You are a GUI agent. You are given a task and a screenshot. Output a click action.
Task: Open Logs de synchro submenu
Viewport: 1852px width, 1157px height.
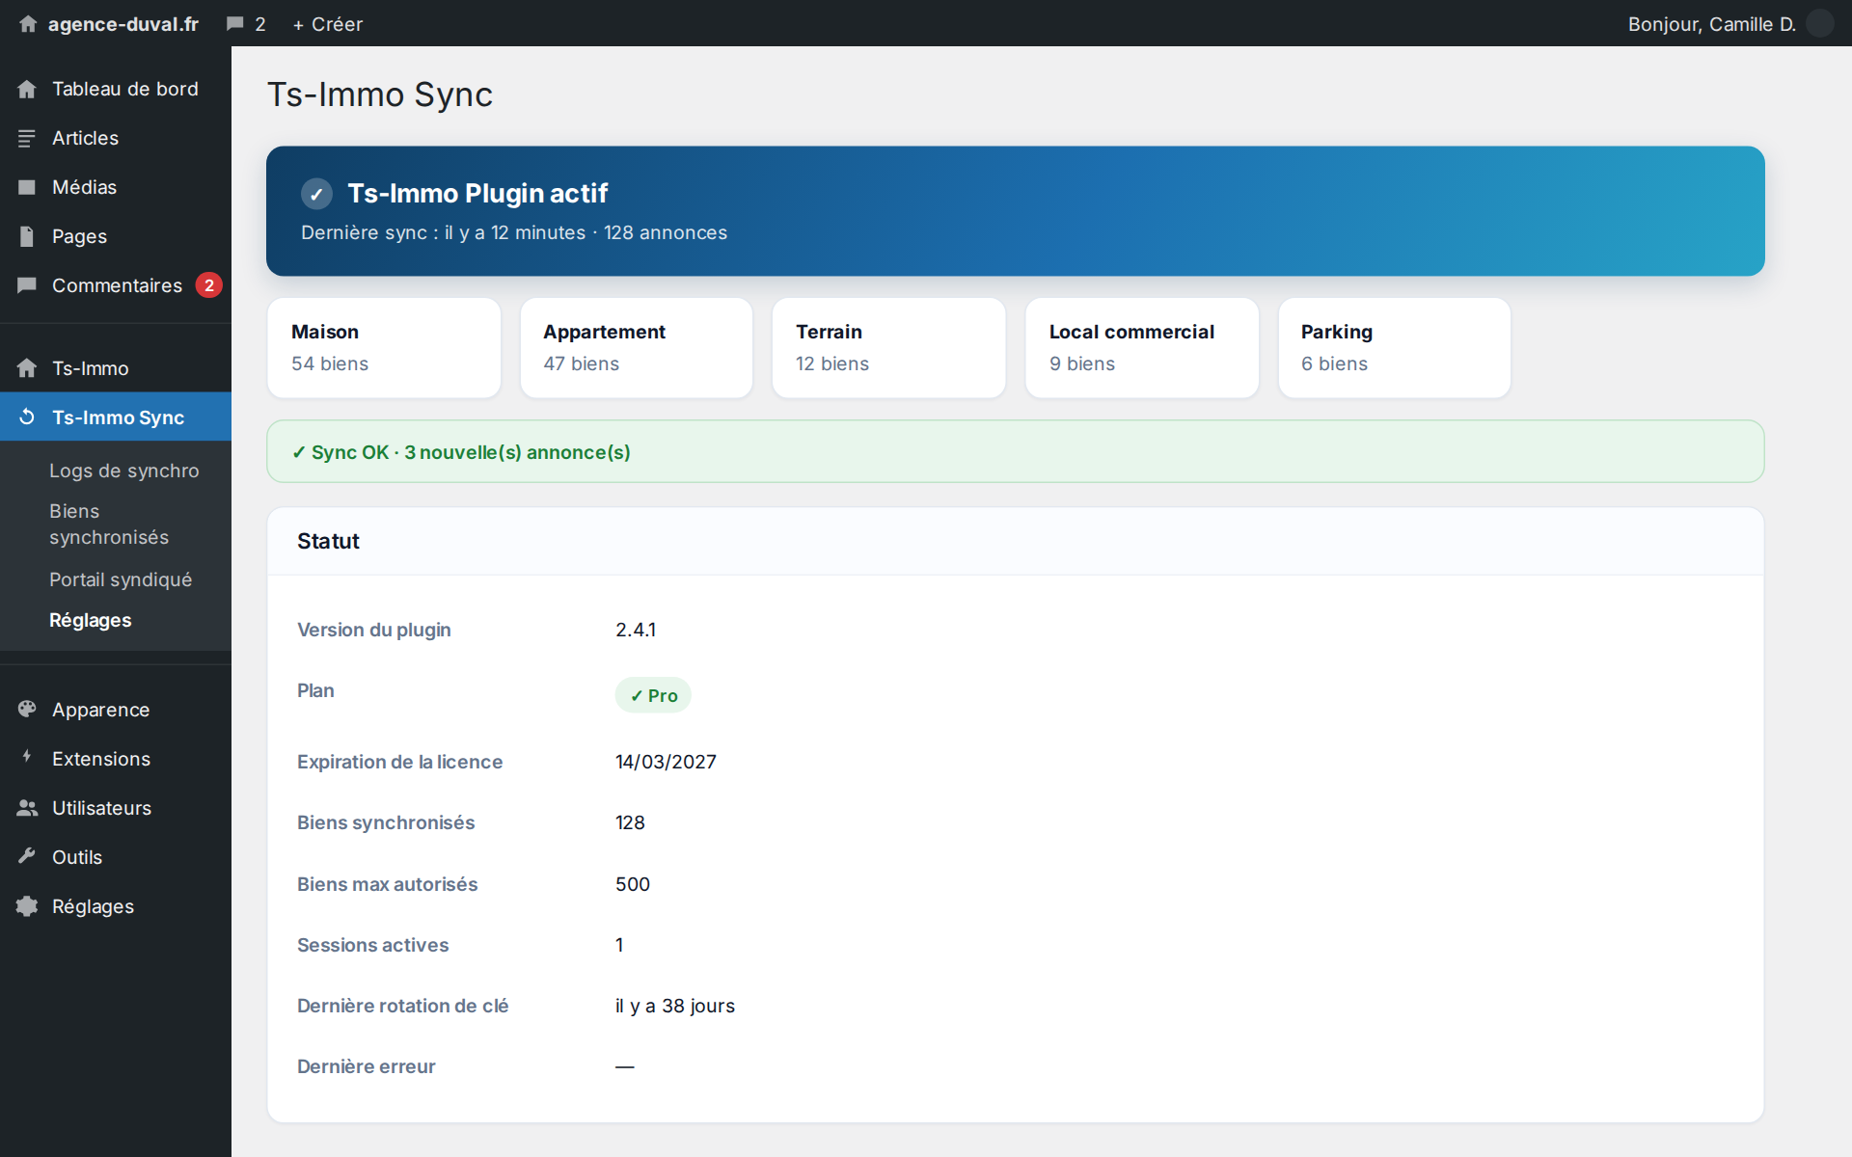[124, 471]
